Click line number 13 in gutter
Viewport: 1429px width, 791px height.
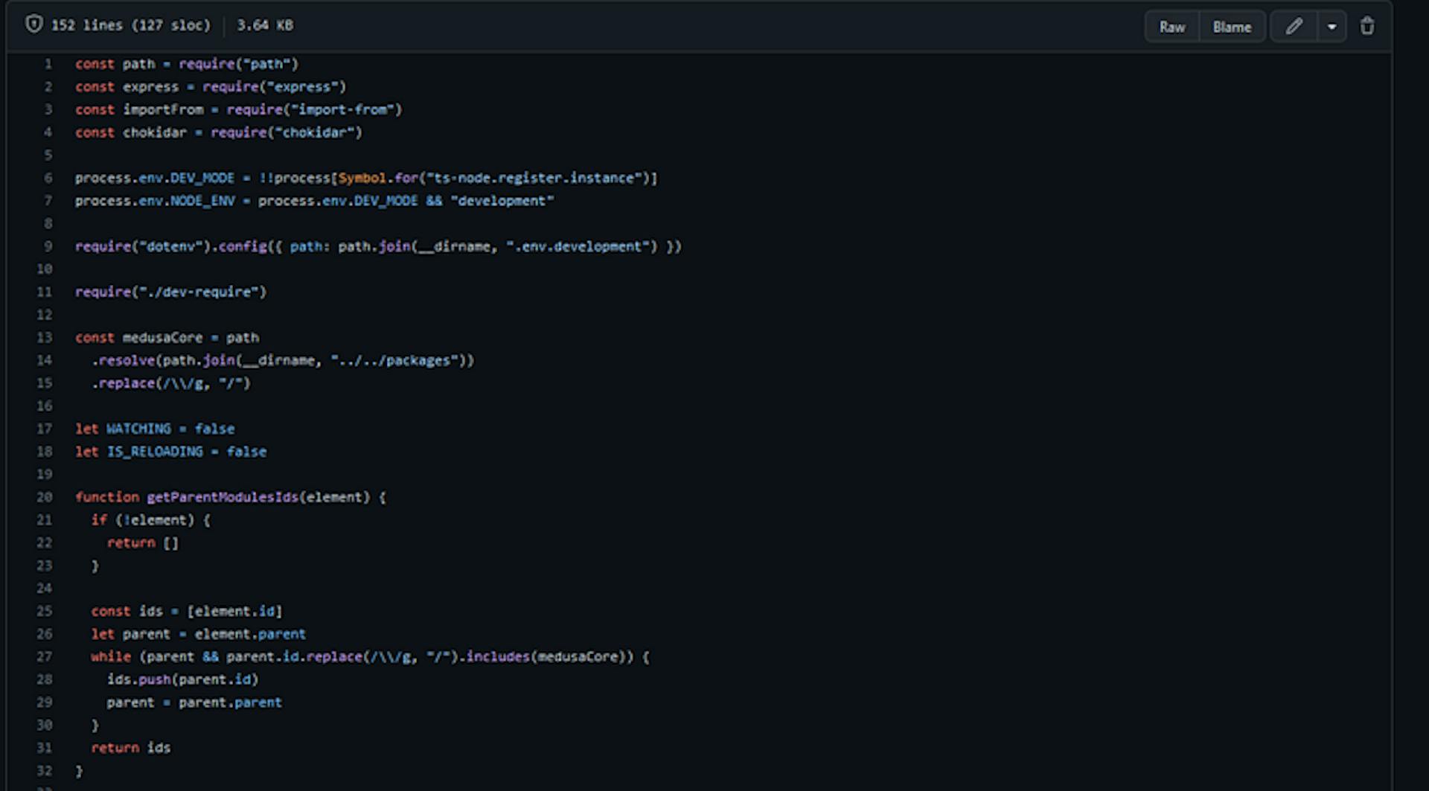click(45, 338)
